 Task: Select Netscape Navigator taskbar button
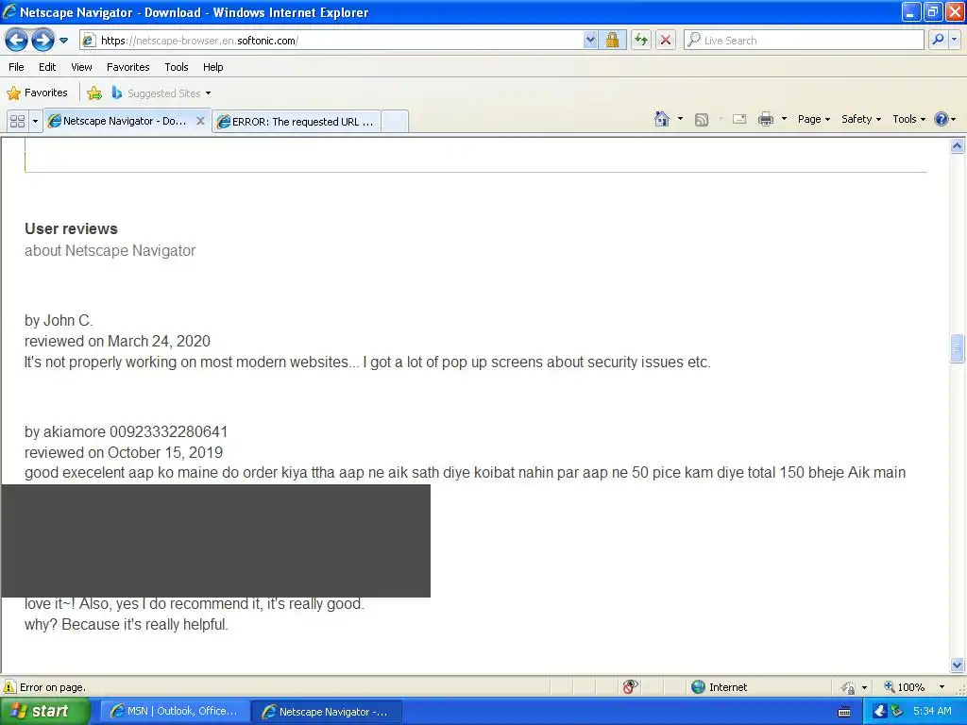click(327, 712)
